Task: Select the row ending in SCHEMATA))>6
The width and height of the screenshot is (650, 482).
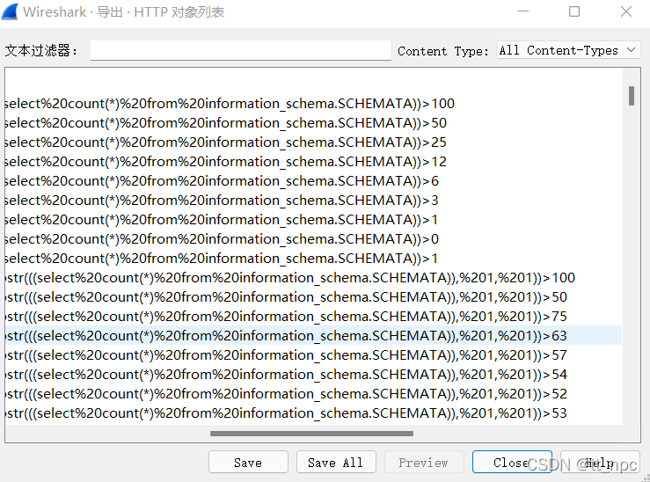Action: pyautogui.click(x=313, y=181)
